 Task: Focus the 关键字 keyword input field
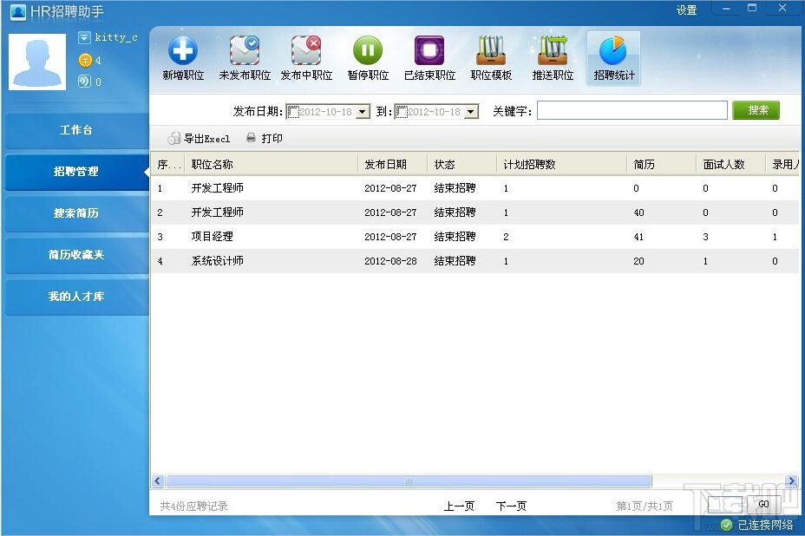632,110
